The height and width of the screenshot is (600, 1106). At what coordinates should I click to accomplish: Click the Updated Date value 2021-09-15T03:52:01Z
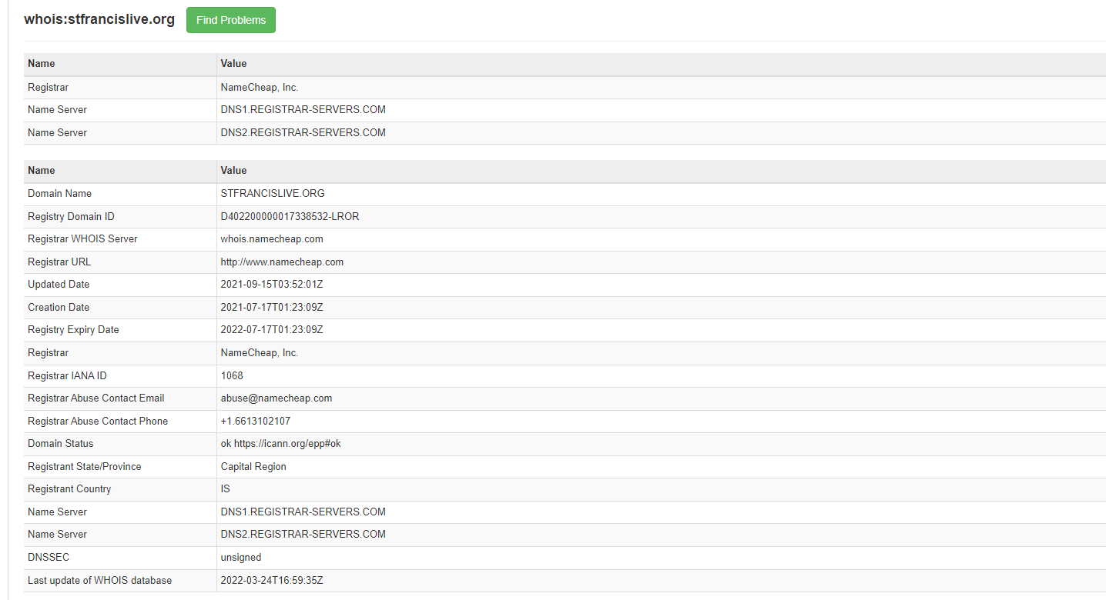[x=272, y=285]
